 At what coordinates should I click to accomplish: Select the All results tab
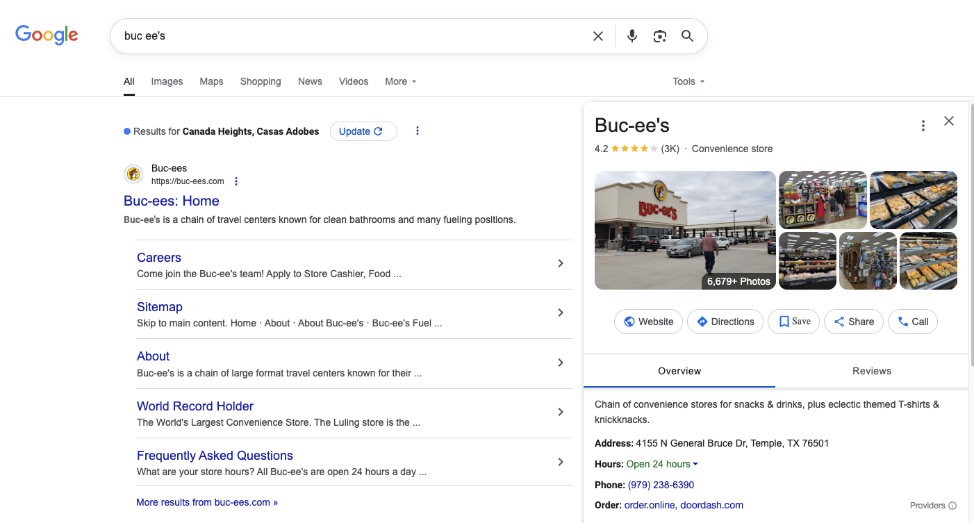(x=129, y=81)
